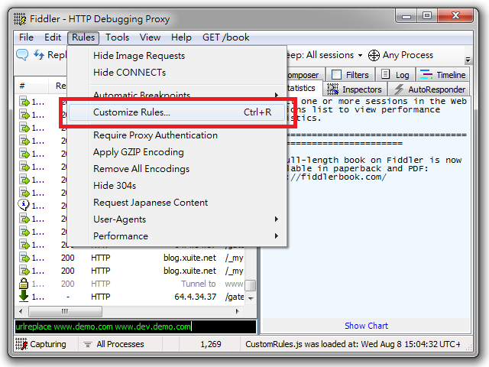Open the View menu
Screen dimensions: 489x367
[x=150, y=37]
